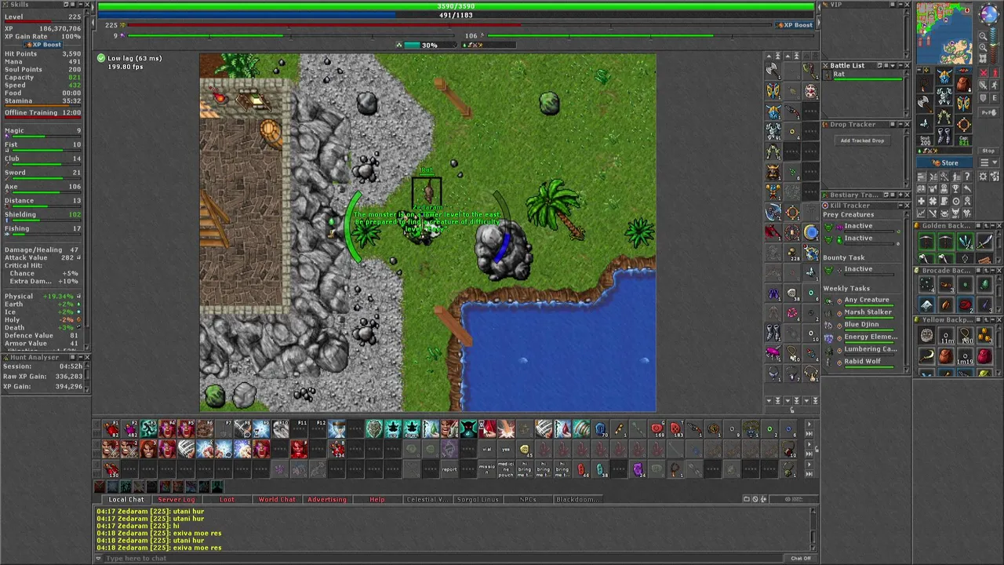Click the brown backpack in Yellow Backpack
This screenshot has height=565, width=1004.
click(x=946, y=356)
